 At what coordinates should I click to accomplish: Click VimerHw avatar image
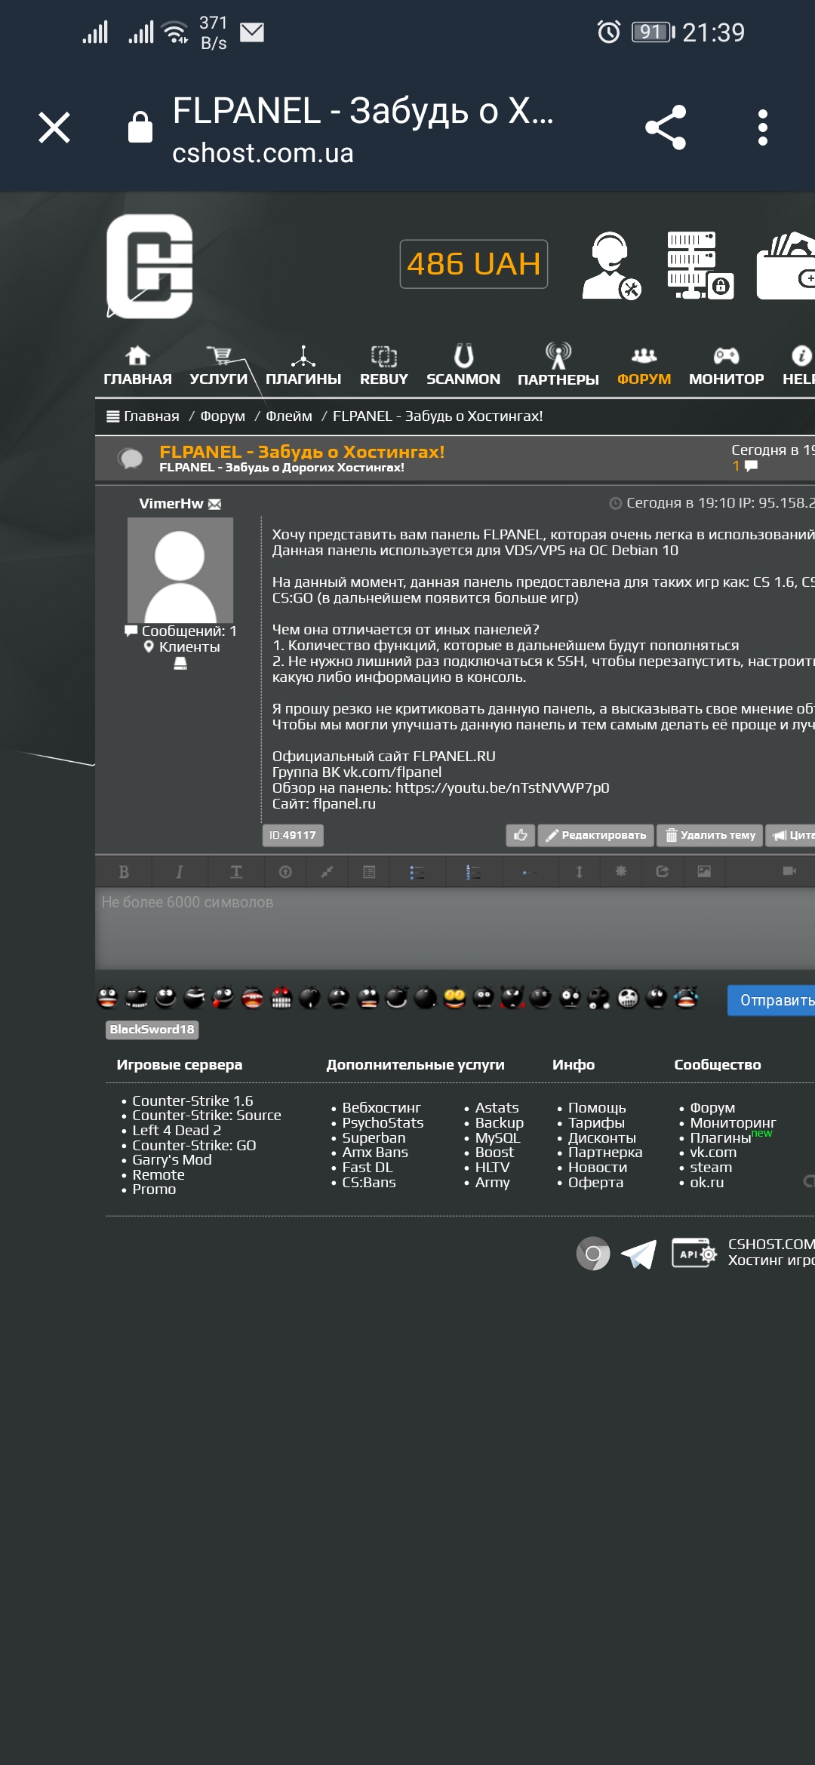click(180, 570)
